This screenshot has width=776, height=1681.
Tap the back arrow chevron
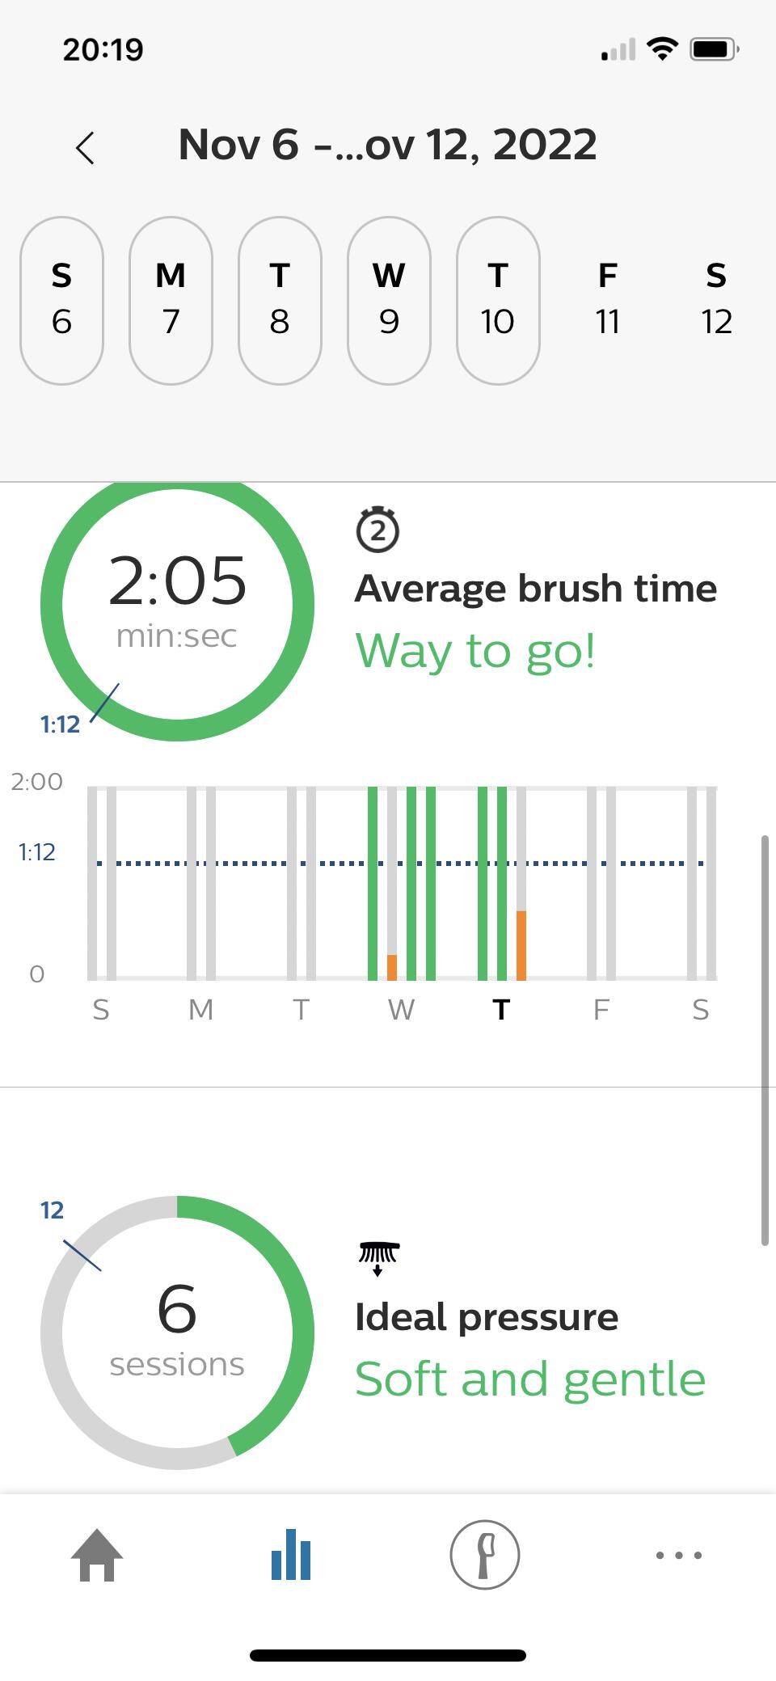pyautogui.click(x=86, y=148)
